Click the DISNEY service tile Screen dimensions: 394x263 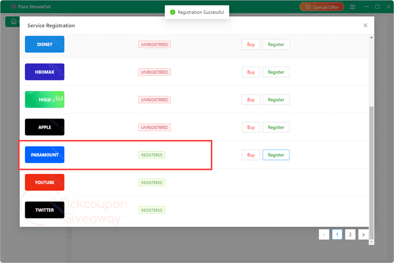45,44
